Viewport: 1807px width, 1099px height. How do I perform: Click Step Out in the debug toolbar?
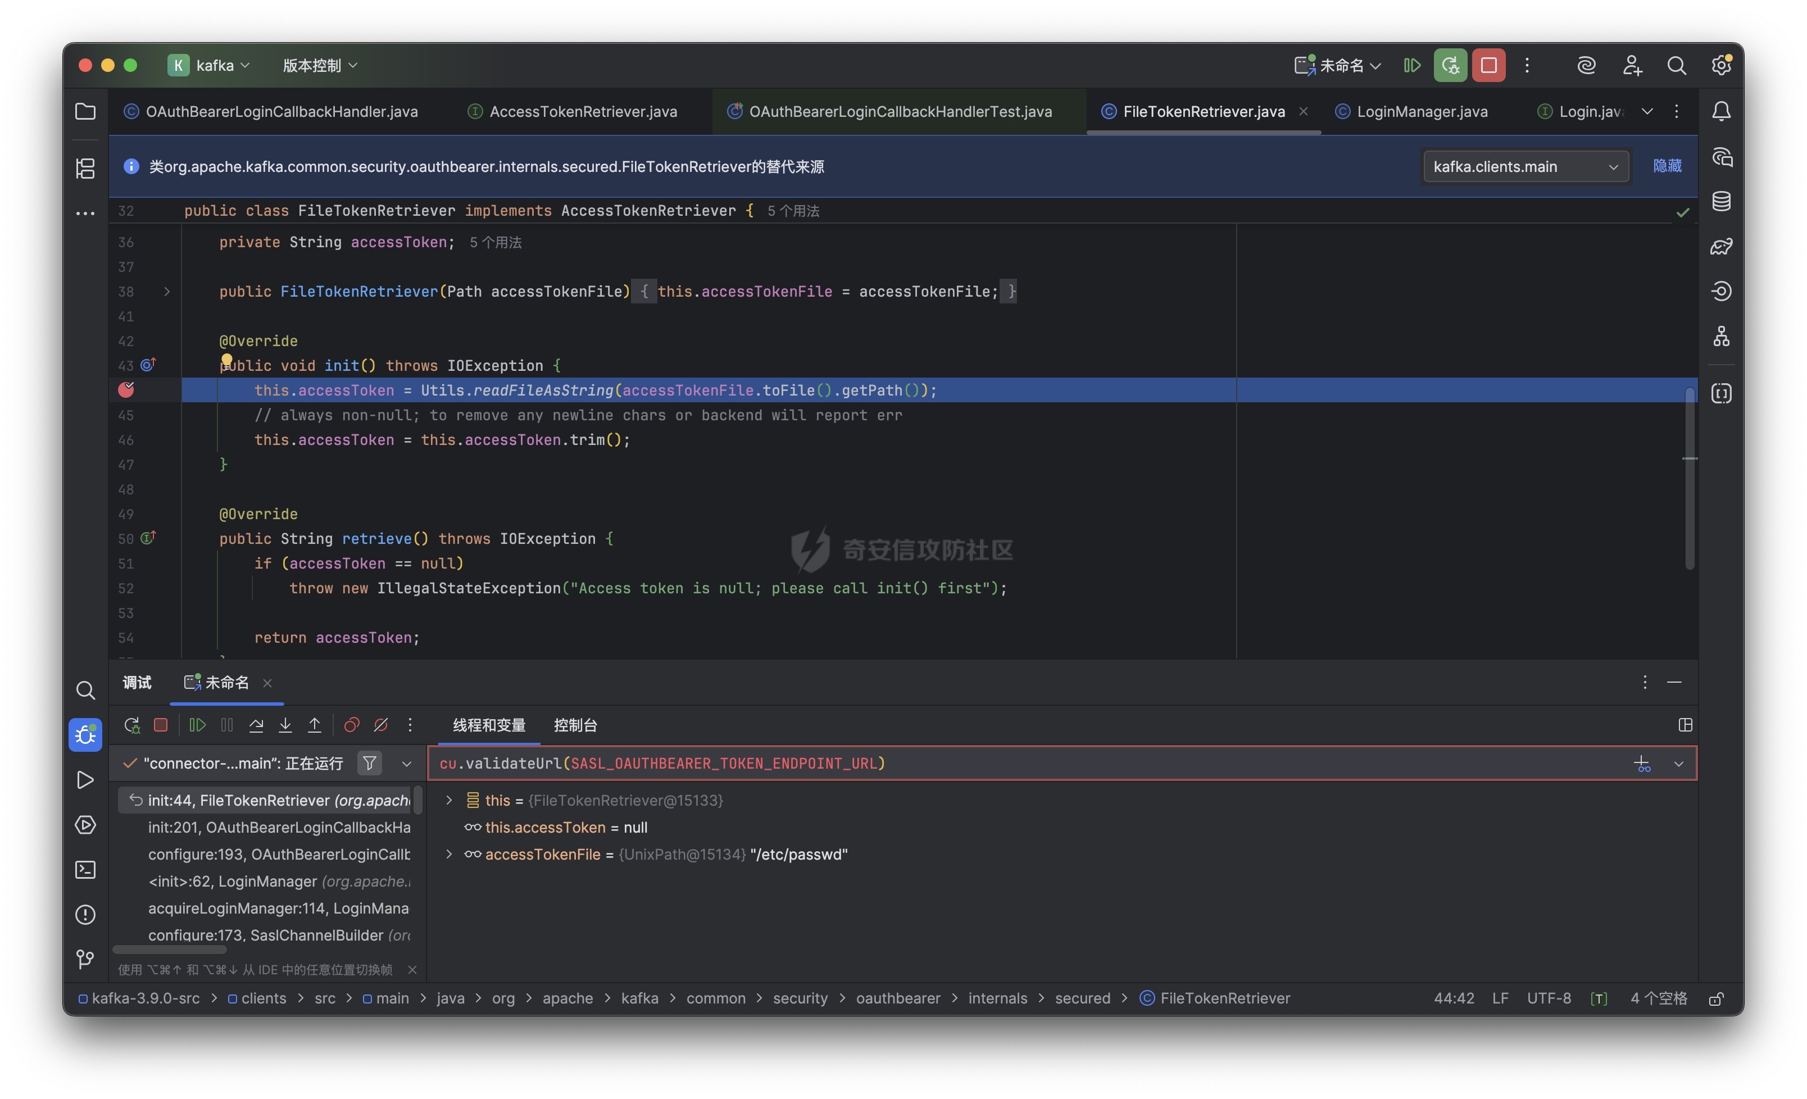[315, 725]
